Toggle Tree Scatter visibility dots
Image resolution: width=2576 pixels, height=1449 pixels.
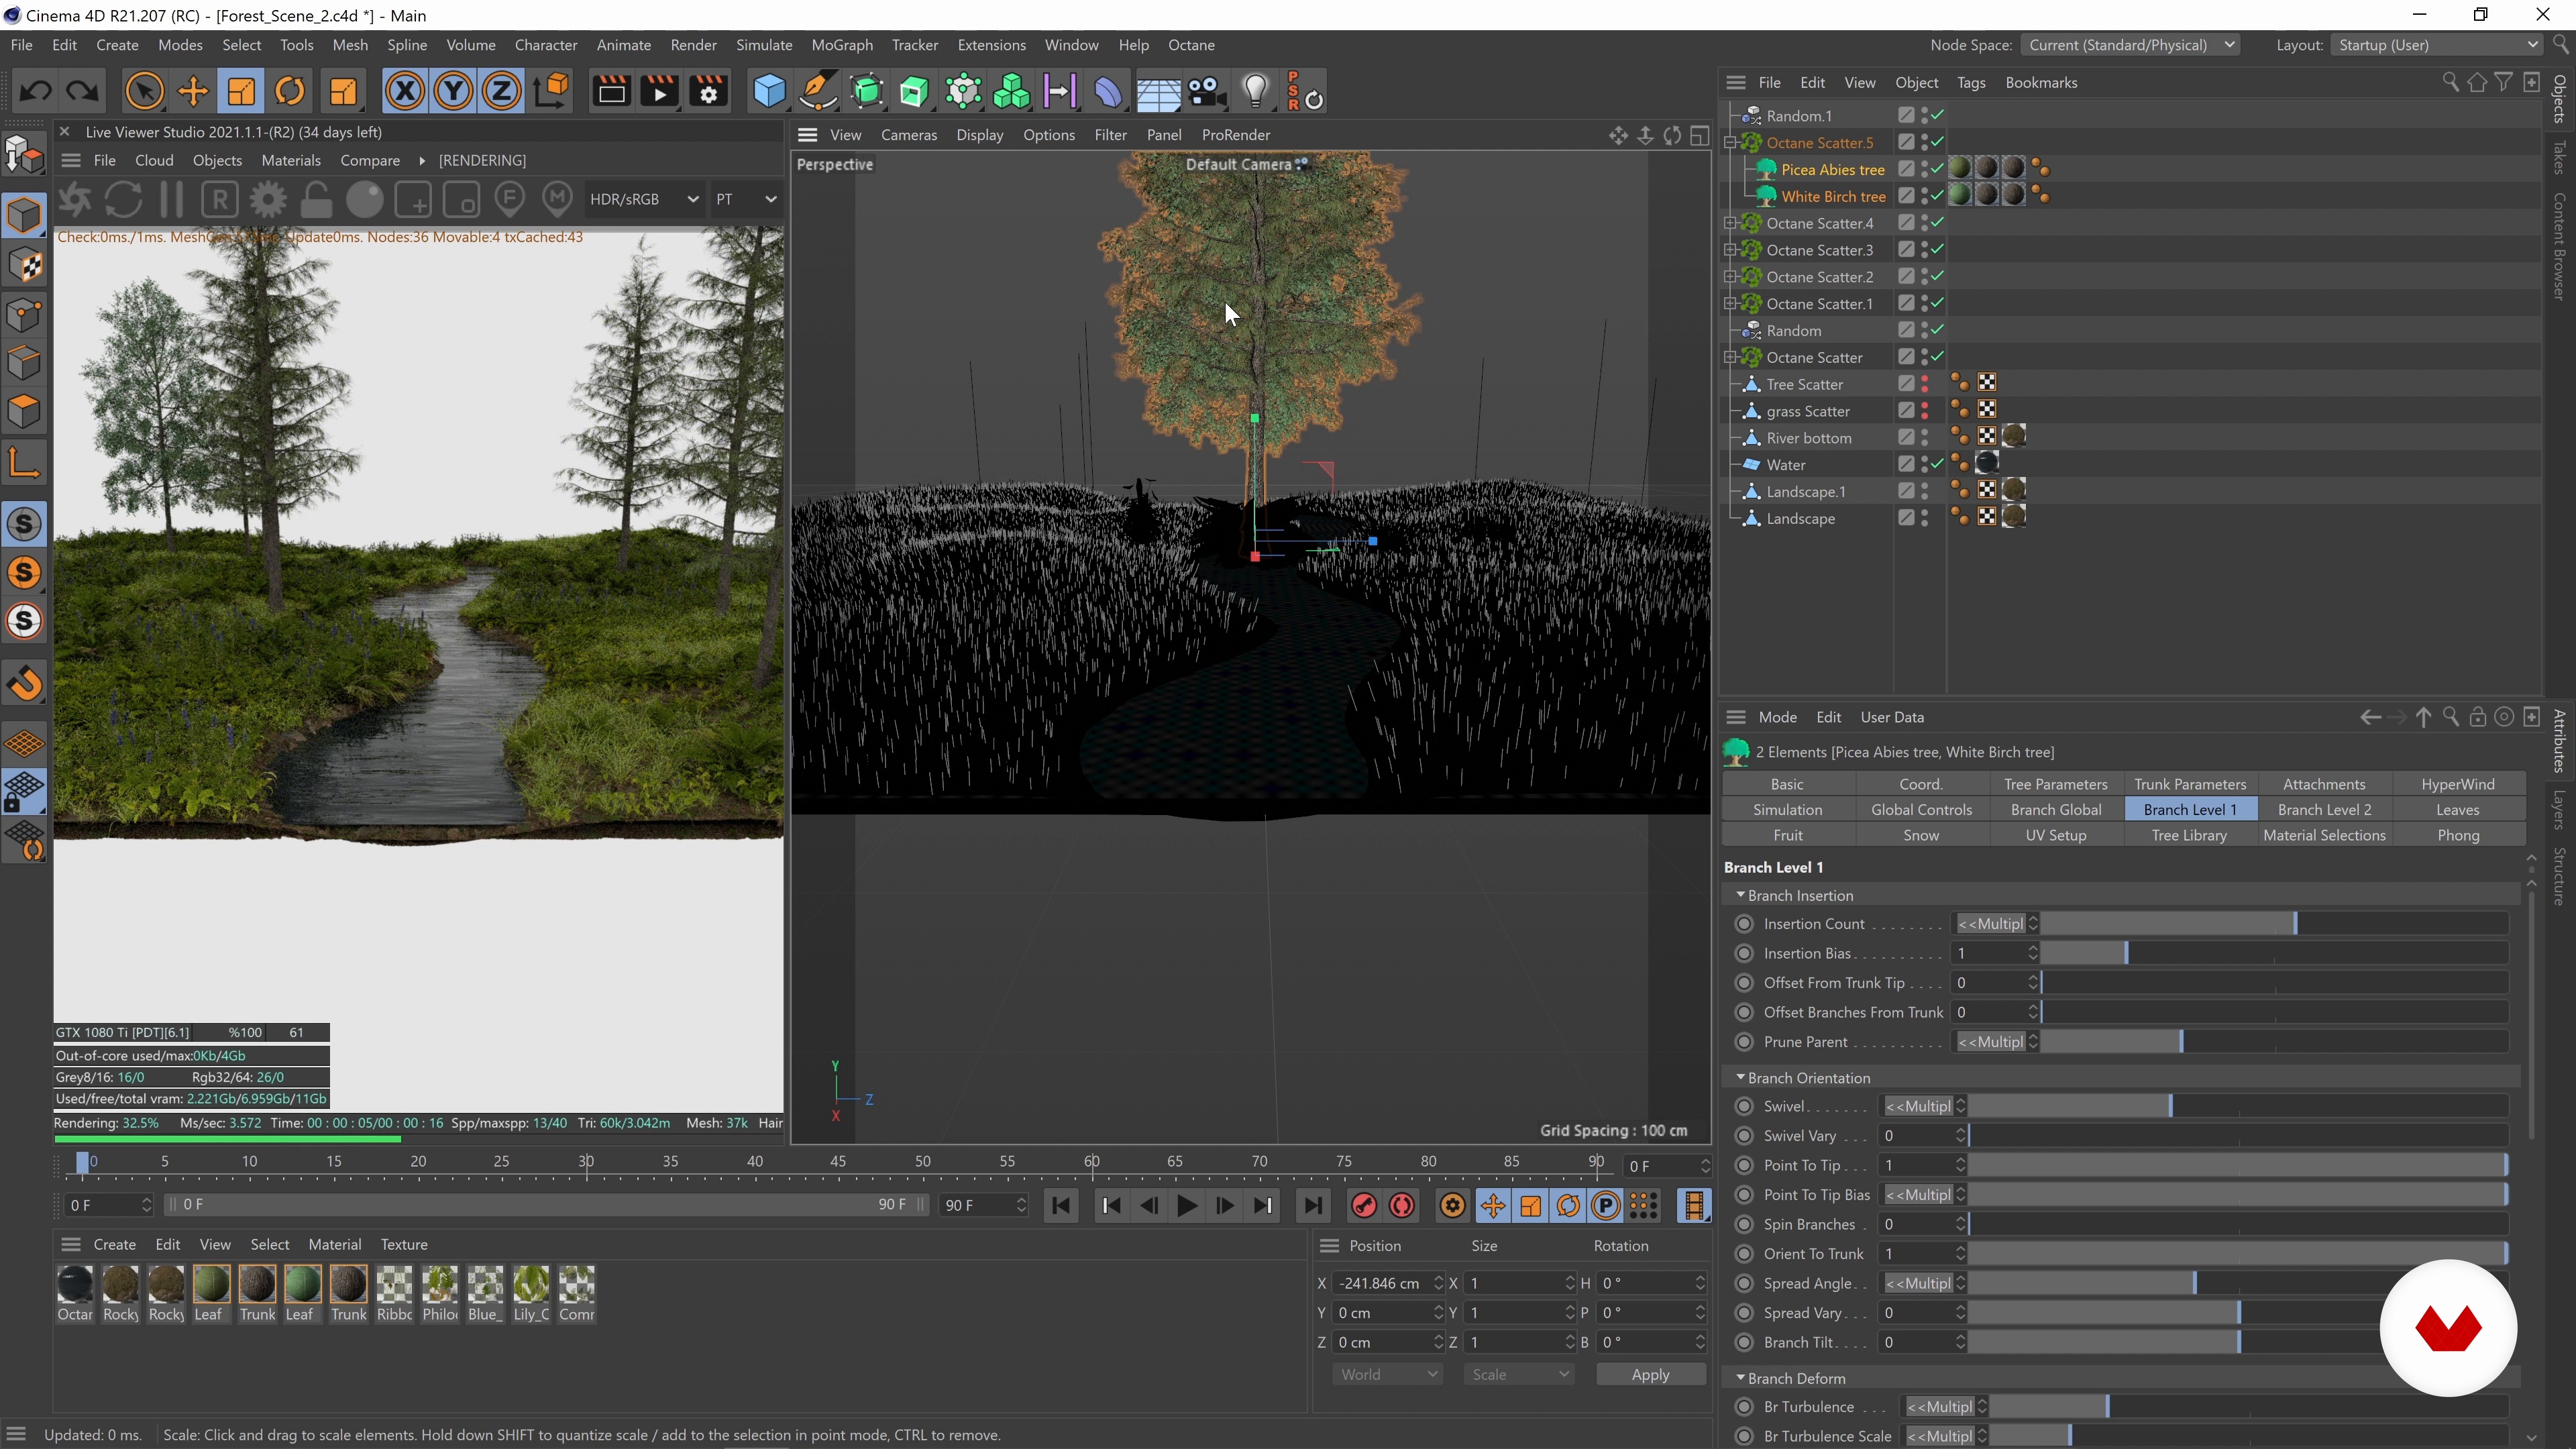[x=1924, y=384]
